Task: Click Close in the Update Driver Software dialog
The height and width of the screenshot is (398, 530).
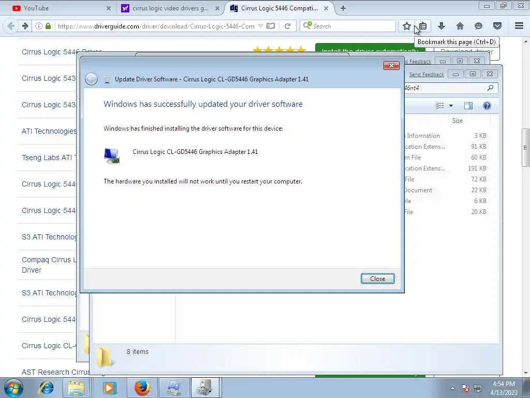Action: [377, 278]
